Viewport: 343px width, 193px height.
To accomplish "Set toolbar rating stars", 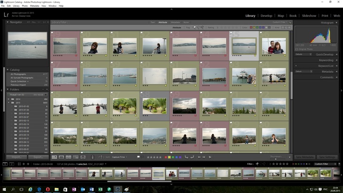I will (154, 157).
